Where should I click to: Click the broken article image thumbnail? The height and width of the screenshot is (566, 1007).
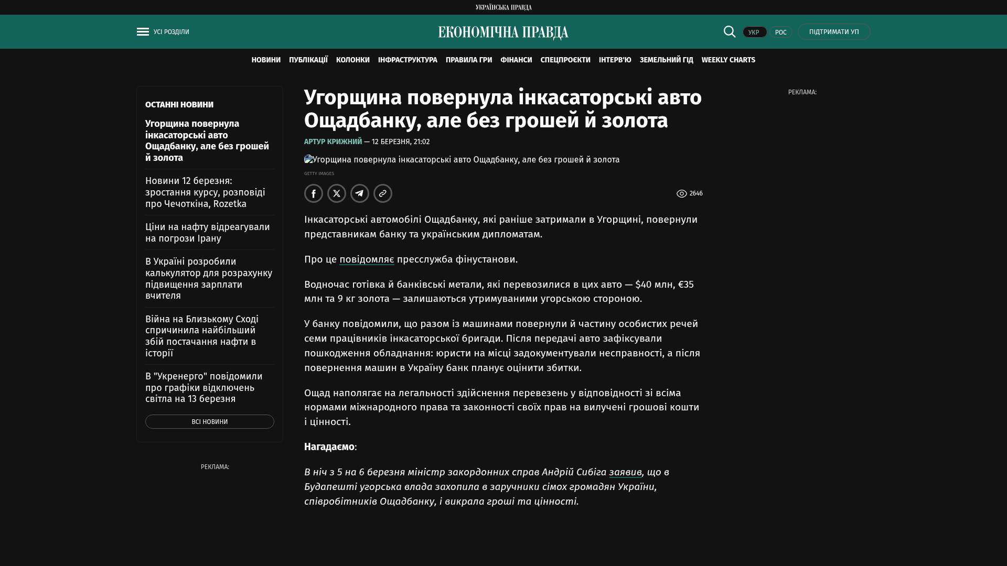tap(308, 159)
